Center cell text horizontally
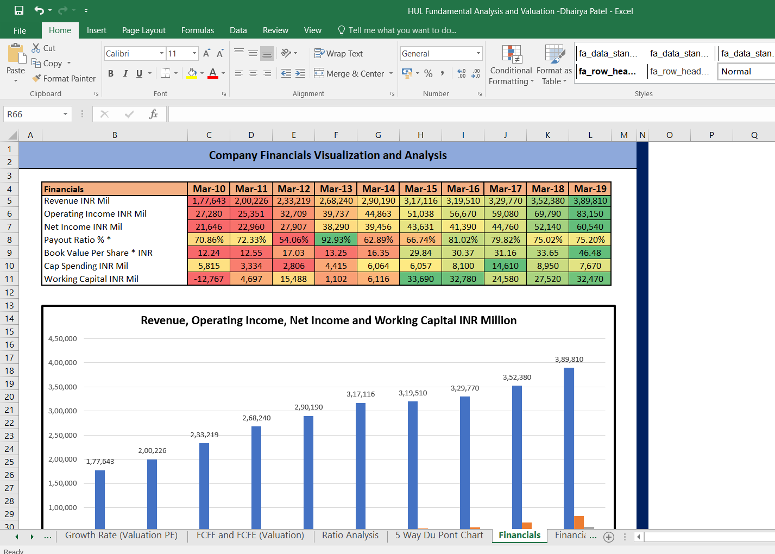 pyautogui.click(x=253, y=73)
